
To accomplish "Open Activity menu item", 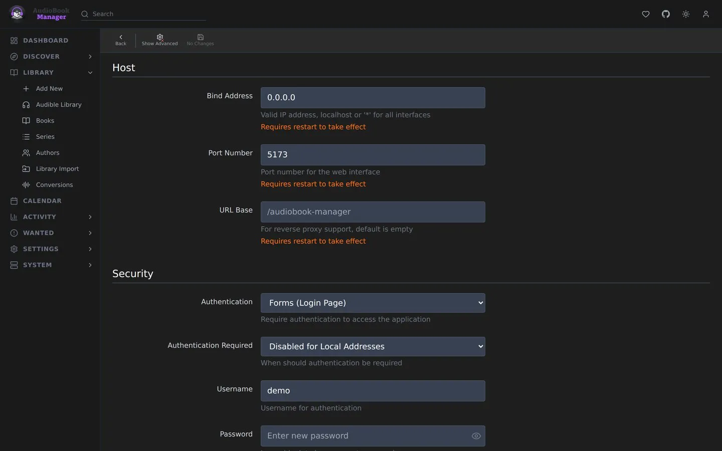I will (50, 217).
